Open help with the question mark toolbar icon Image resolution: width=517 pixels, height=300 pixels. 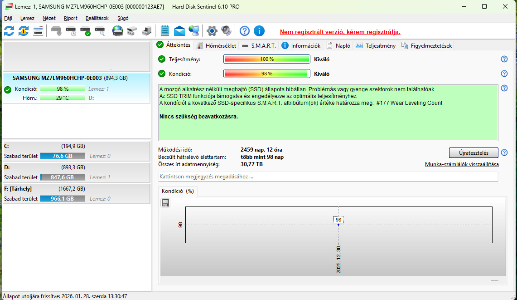(245, 31)
